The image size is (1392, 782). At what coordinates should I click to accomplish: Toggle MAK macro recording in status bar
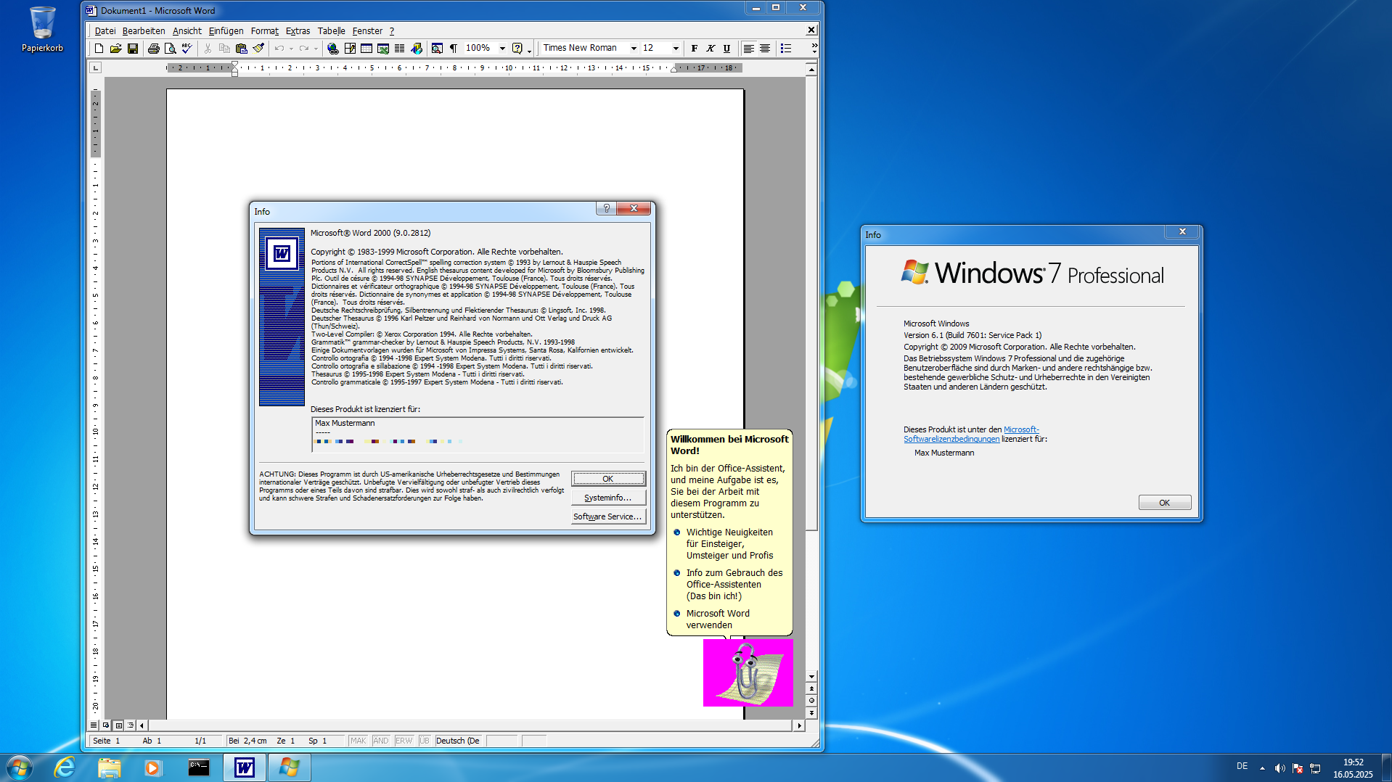pos(359,741)
